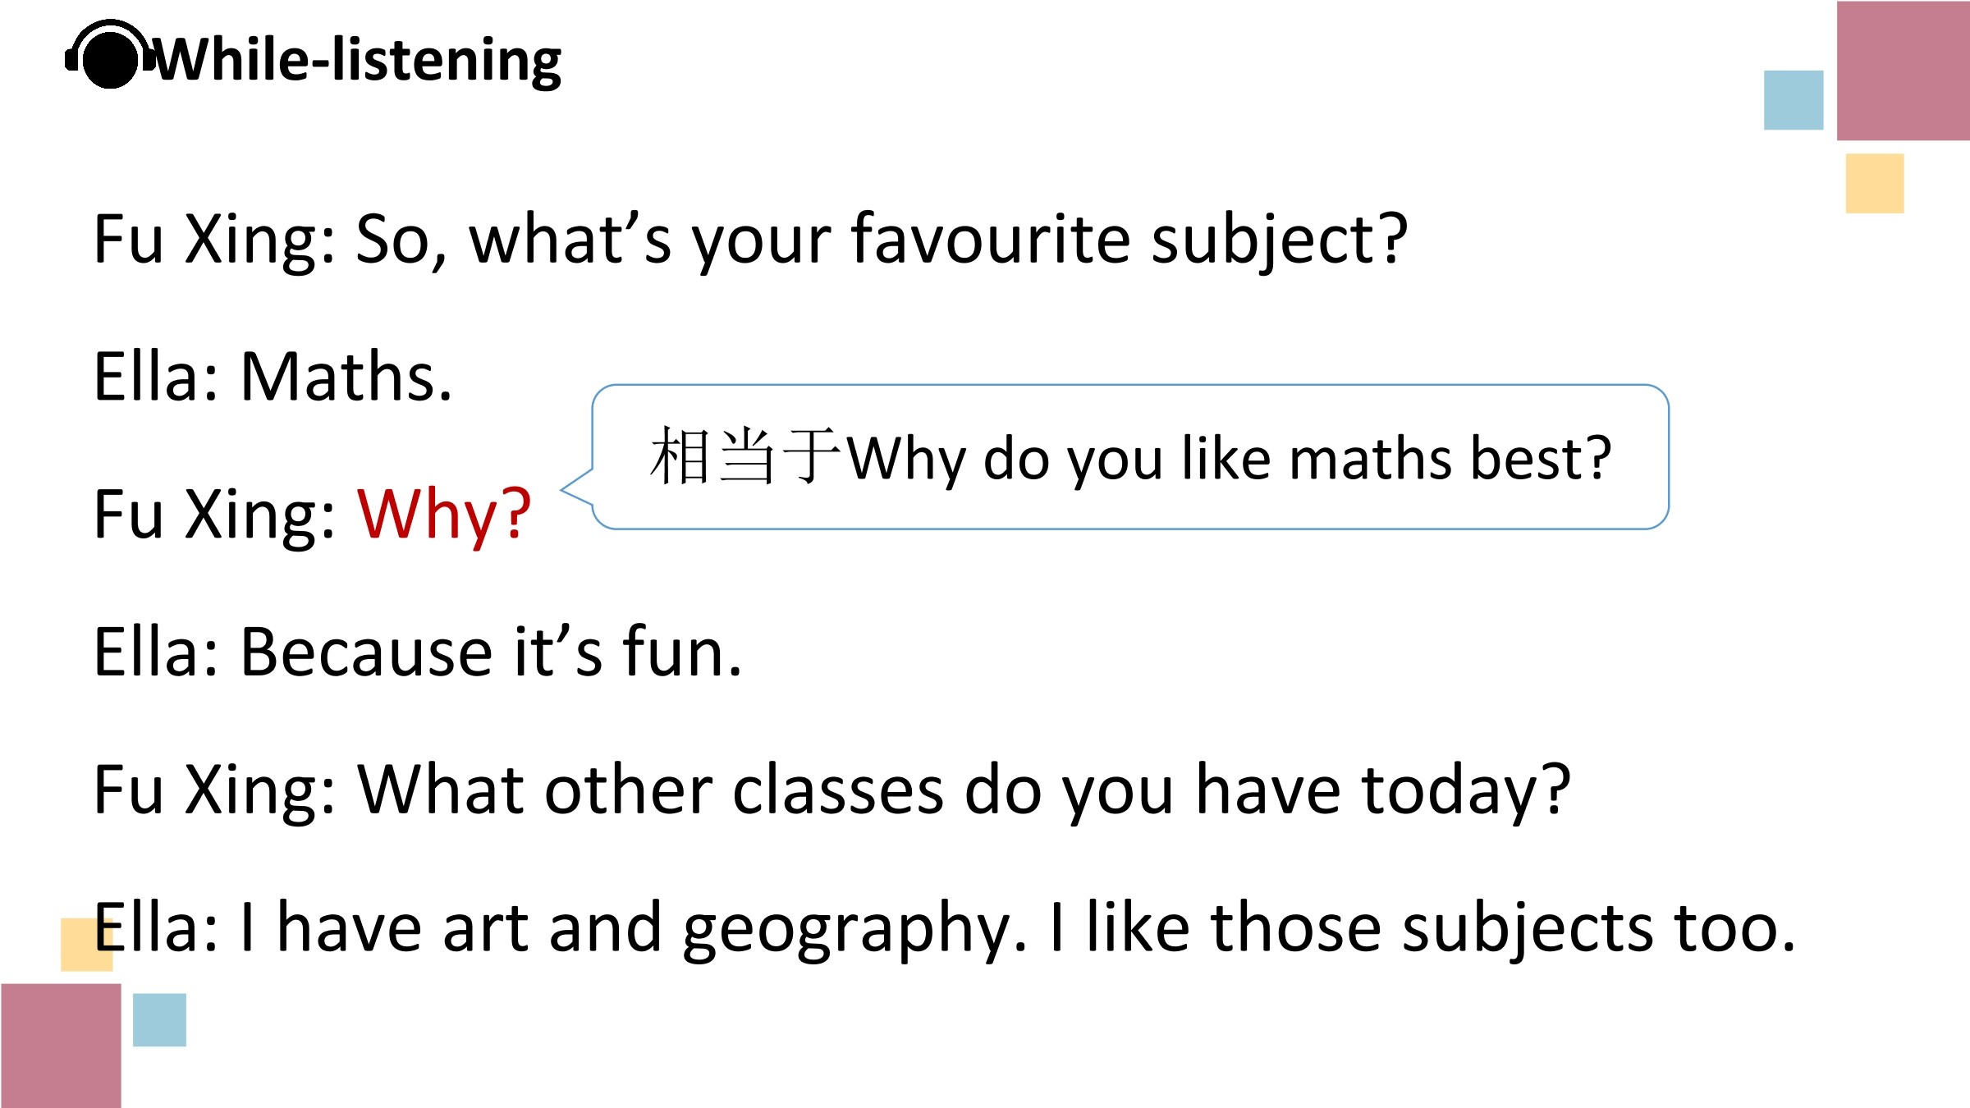Click the line 'Because it's fun.'
Viewport: 1970px width, 1108px height.
tap(491, 652)
